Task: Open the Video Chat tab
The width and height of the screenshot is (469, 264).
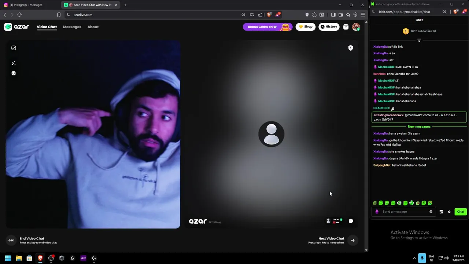Action: [x=47, y=27]
